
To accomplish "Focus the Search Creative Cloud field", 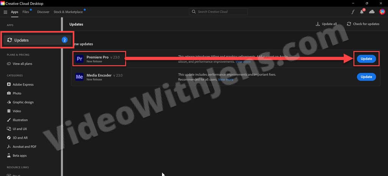I will tap(218, 12).
